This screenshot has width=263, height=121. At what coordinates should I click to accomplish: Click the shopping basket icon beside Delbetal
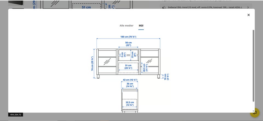point(164,7)
